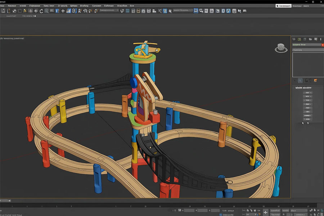Select the Rotate tool in main toolbar
The height and width of the screenshot is (216, 324).
[41, 11]
